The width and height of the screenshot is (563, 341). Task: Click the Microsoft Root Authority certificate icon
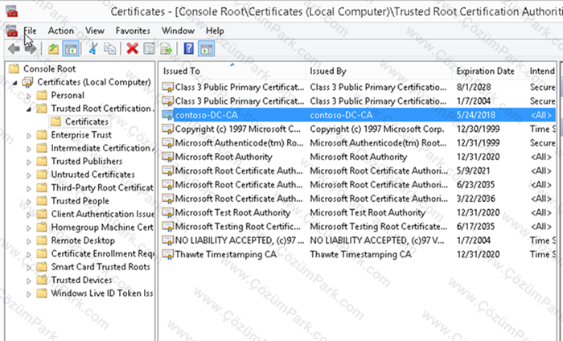[x=167, y=157]
